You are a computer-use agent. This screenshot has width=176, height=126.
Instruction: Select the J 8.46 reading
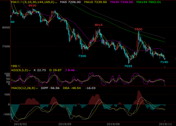pos(70,70)
